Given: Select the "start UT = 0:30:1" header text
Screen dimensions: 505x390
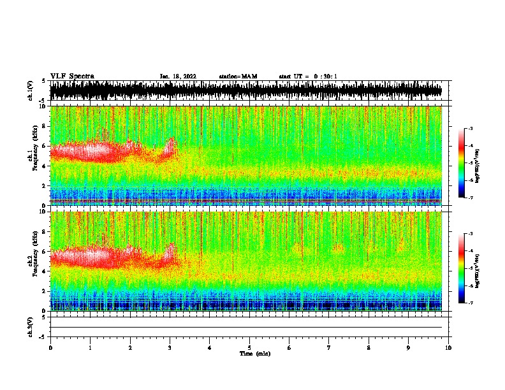Looking at the screenshot, I should pos(307,76).
